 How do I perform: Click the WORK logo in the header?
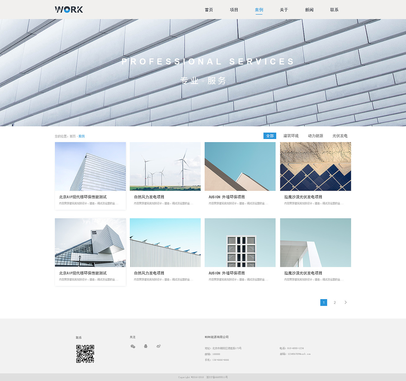pyautogui.click(x=69, y=10)
